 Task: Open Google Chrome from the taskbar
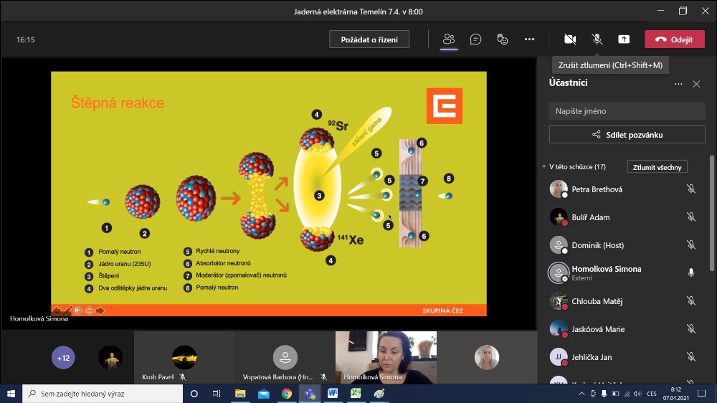point(286,394)
